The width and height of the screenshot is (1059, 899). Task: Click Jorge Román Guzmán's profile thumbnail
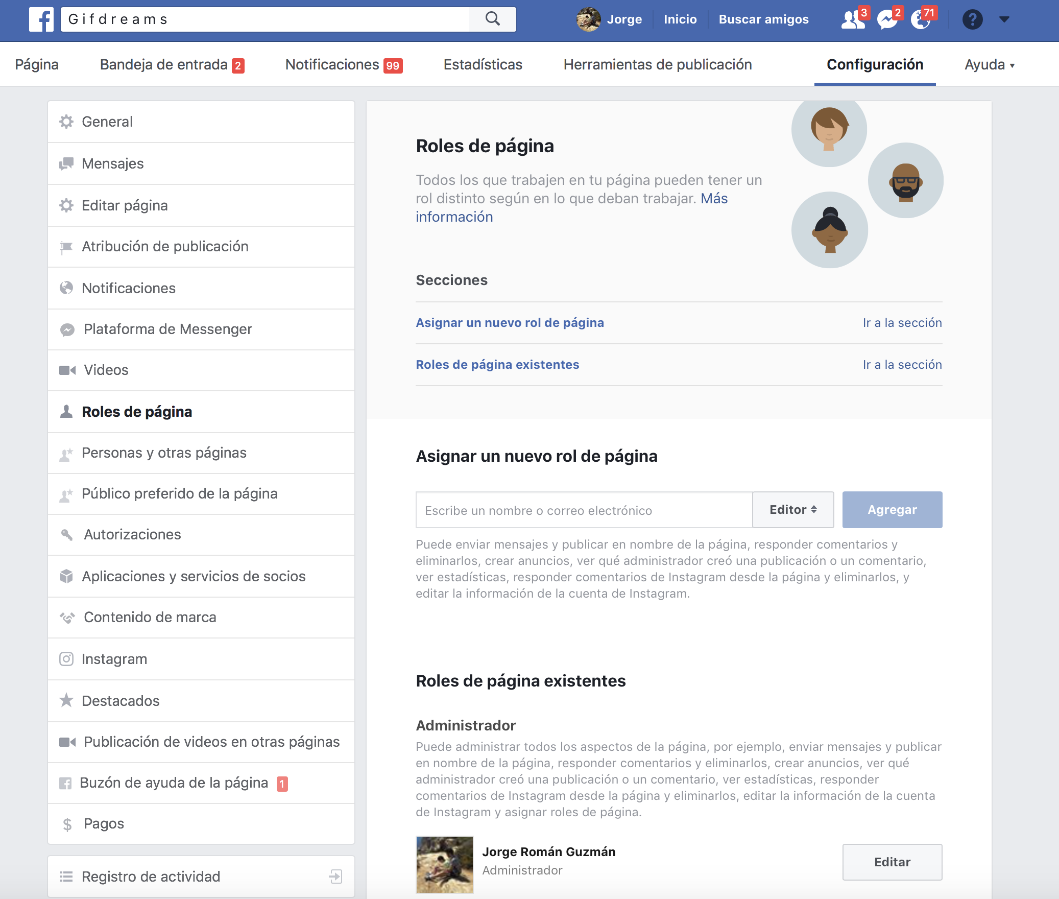tap(444, 864)
